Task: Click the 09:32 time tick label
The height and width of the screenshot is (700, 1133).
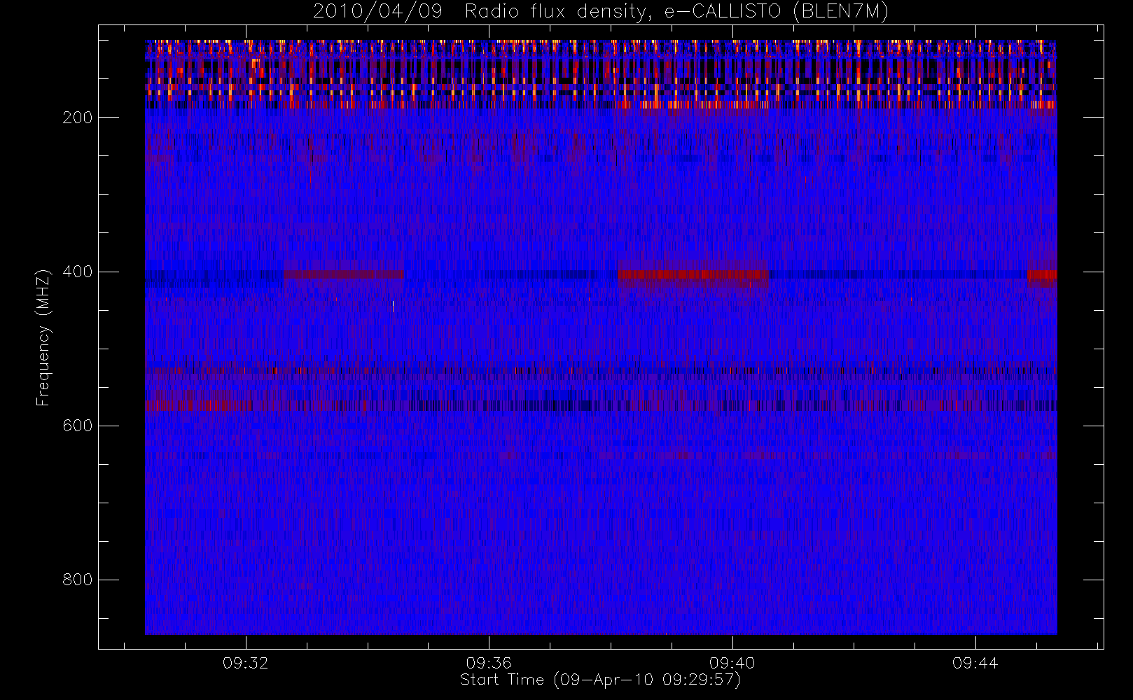Action: [x=246, y=663]
